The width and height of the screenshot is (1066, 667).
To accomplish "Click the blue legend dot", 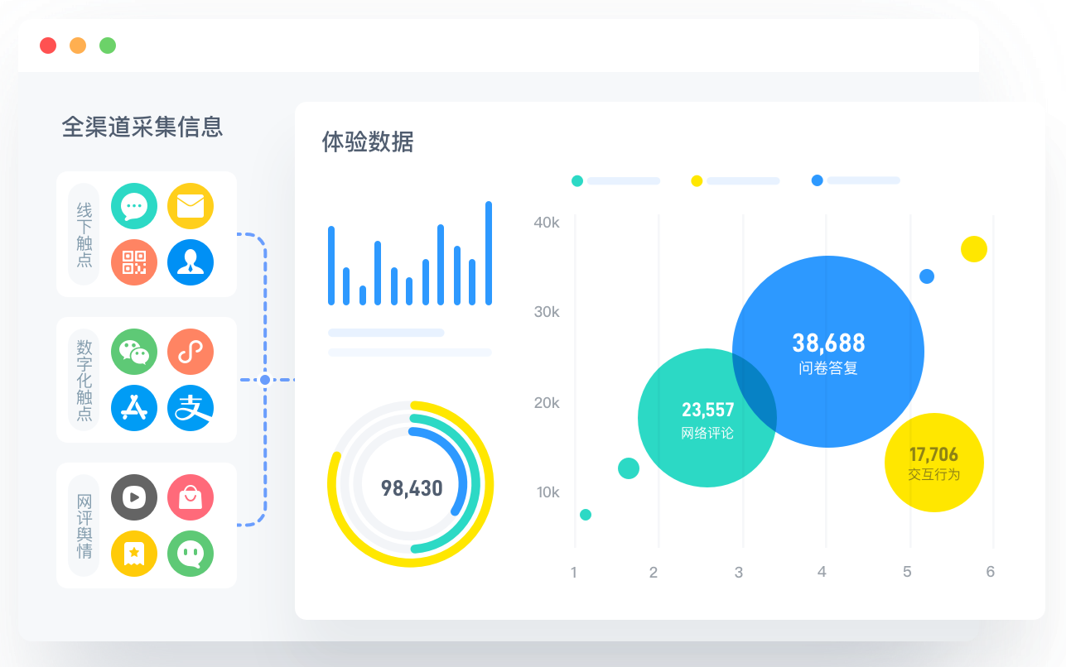I will (x=818, y=180).
